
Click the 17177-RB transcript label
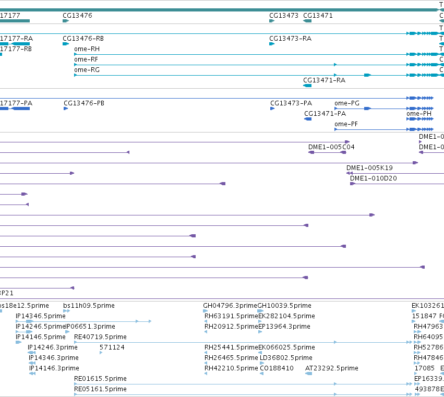point(16,49)
